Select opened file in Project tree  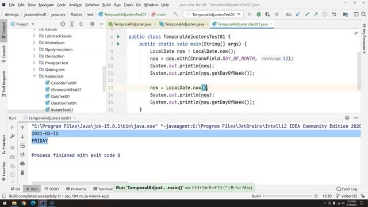click(63, 24)
